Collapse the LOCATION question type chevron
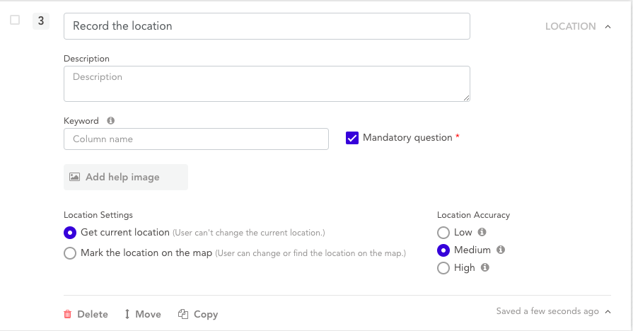 (x=608, y=27)
